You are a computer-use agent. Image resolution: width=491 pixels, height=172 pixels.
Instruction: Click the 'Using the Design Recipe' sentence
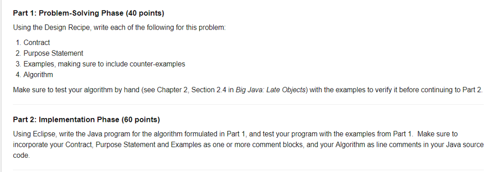pyautogui.click(x=119, y=27)
